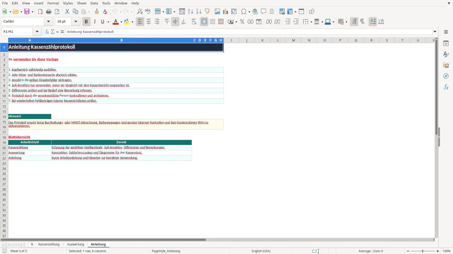Click the Add Decimal Place icon
The image size is (453, 254).
point(269,22)
